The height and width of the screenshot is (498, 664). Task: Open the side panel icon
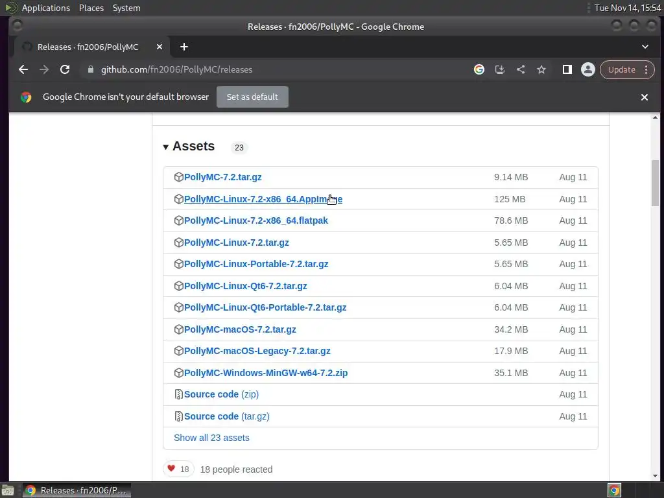coord(567,70)
